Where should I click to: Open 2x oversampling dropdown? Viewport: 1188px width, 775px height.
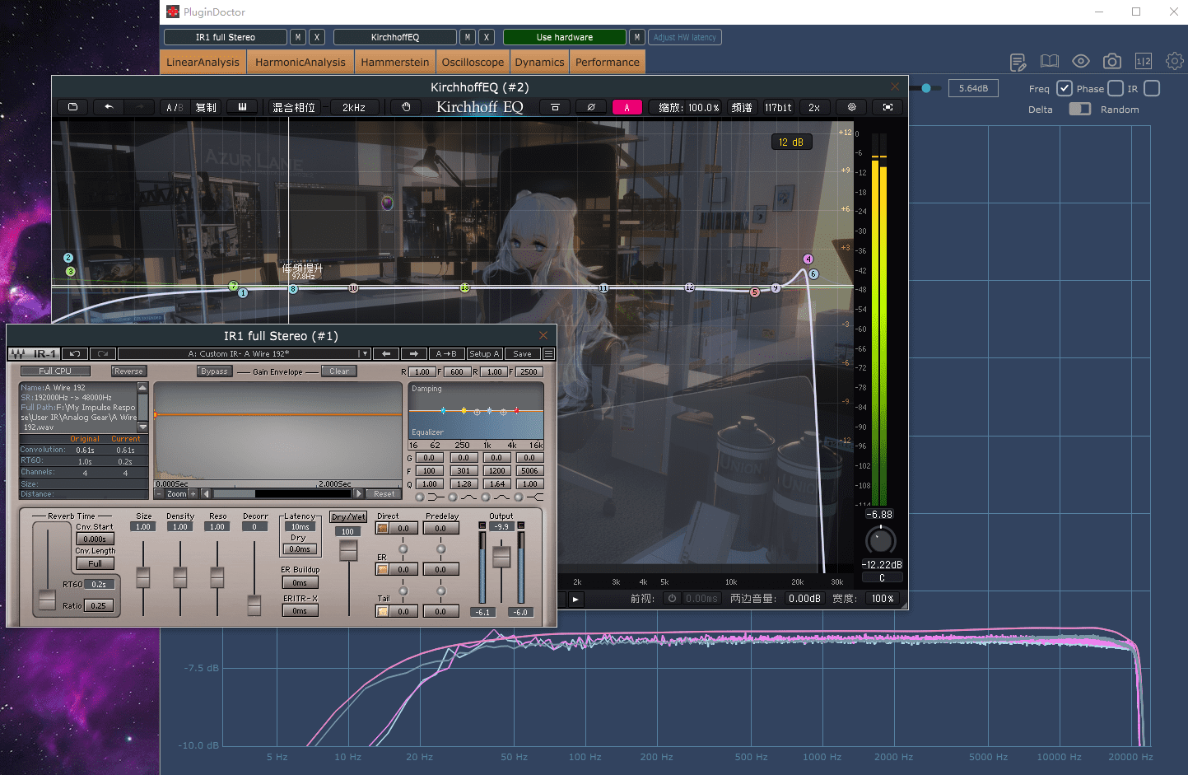tap(814, 107)
